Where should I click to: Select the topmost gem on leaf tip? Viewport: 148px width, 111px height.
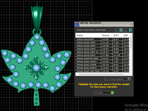click(37, 37)
